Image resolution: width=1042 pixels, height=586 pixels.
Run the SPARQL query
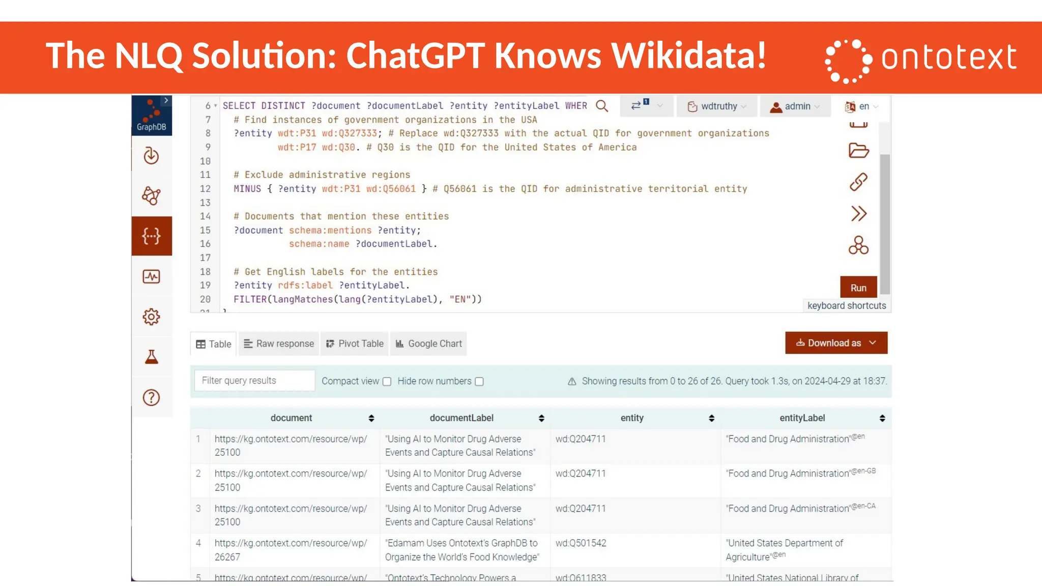(858, 287)
